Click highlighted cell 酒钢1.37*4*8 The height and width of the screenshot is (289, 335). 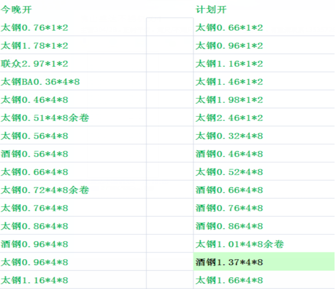click(x=264, y=262)
